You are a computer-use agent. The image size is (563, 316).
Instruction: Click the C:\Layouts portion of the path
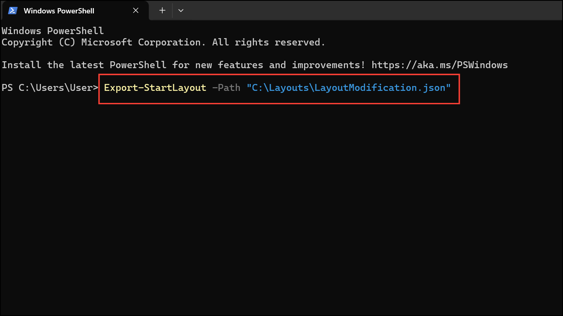(280, 88)
